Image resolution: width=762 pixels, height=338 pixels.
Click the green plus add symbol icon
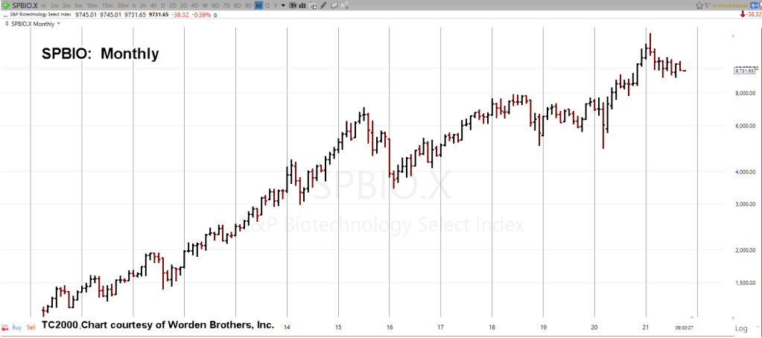[4, 4]
